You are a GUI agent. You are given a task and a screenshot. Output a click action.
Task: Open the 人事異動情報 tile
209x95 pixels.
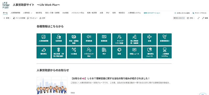click(x=44, y=39)
